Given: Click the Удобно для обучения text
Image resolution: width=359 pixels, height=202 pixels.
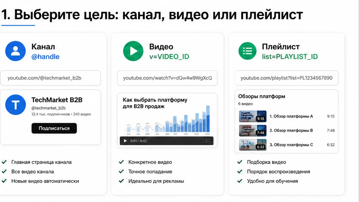Looking at the screenshot, I should (x=273, y=181).
